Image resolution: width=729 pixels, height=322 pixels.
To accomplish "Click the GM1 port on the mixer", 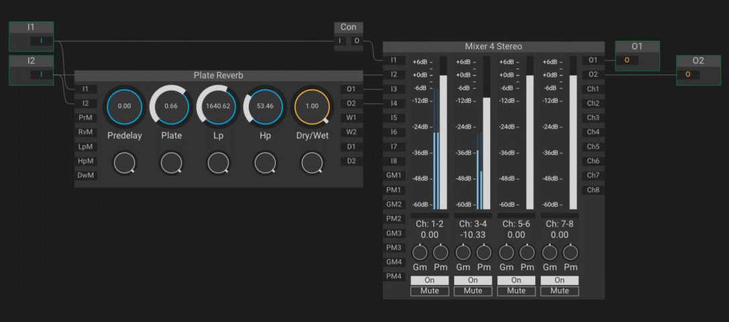I will tap(394, 176).
